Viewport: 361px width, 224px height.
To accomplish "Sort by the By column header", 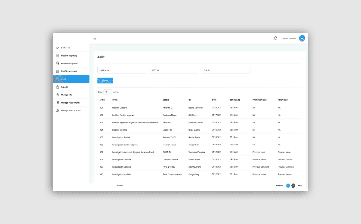I will pyautogui.click(x=190, y=100).
